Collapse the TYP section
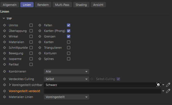Screen dimensions: 172x105 [x=4, y=18]
